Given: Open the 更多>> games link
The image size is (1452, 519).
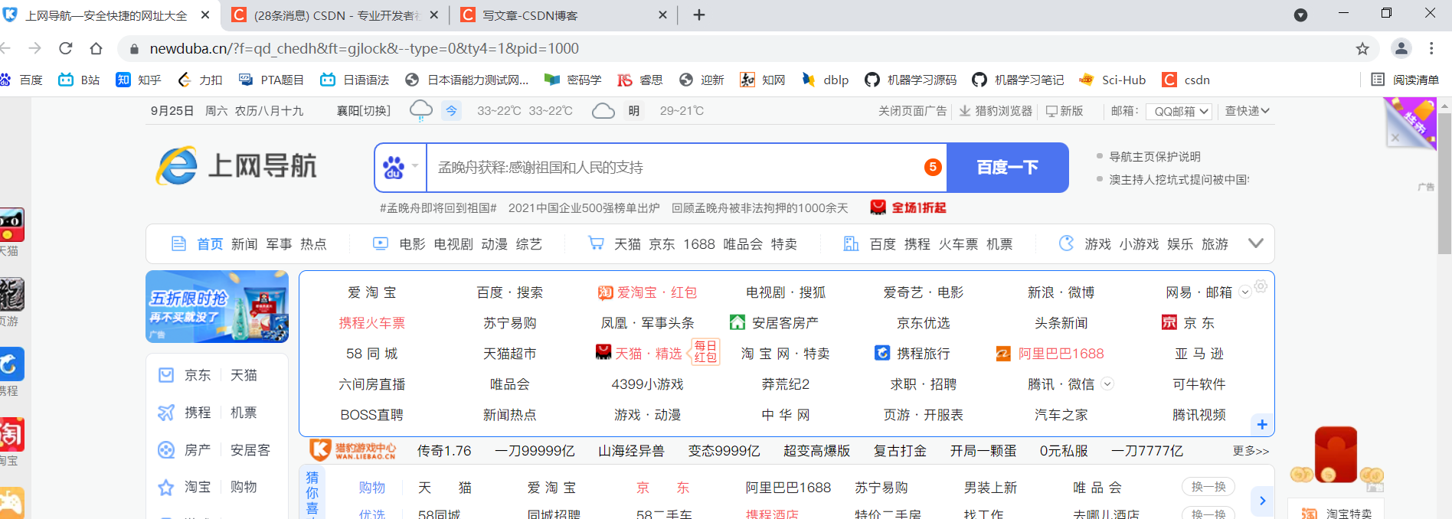Looking at the screenshot, I should tap(1251, 451).
